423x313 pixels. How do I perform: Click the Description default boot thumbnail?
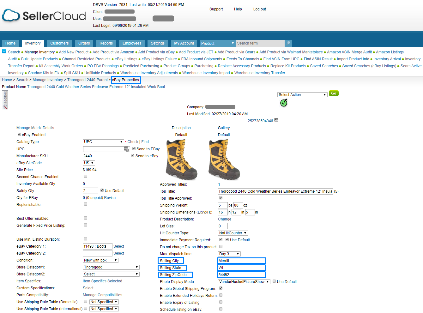point(181,160)
